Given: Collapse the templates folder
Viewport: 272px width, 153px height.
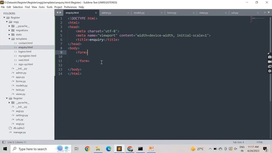Looking at the screenshot, I should coord(9,39).
